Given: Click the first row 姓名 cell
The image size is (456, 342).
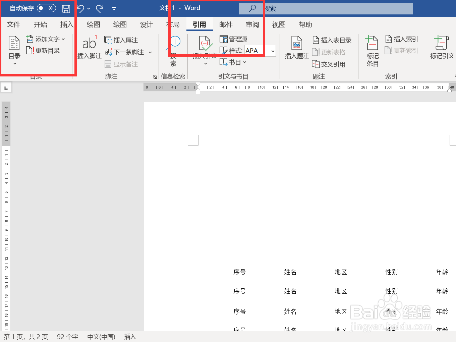Looking at the screenshot, I should [290, 272].
